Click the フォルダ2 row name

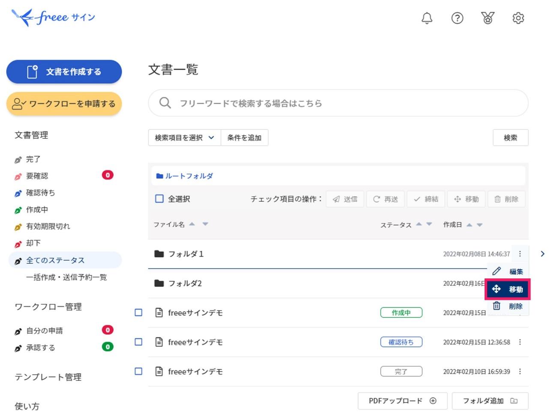pyautogui.click(x=185, y=284)
